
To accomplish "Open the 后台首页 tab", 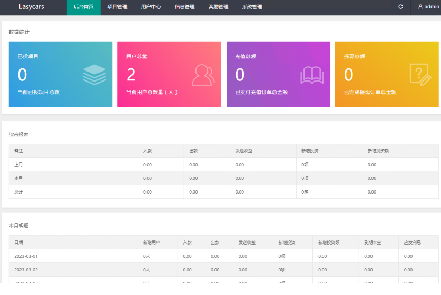I will pos(84,7).
